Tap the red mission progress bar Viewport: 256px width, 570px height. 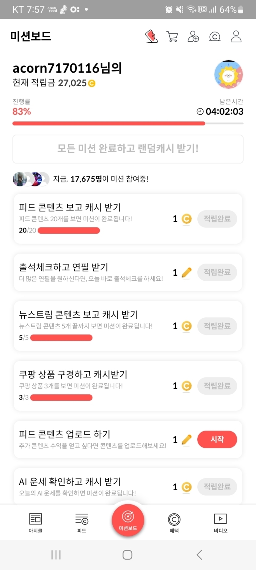point(109,124)
